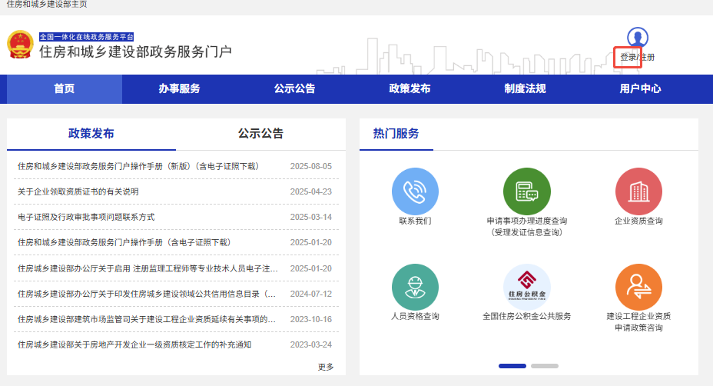The height and width of the screenshot is (386, 713).
Task: Select the second carousel page indicator
Action: coord(545,366)
